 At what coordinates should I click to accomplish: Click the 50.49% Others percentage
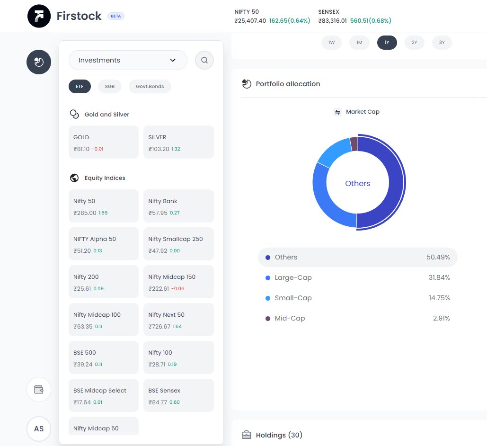pos(438,258)
